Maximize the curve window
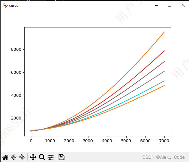This screenshot has width=189, height=162. 169,5
